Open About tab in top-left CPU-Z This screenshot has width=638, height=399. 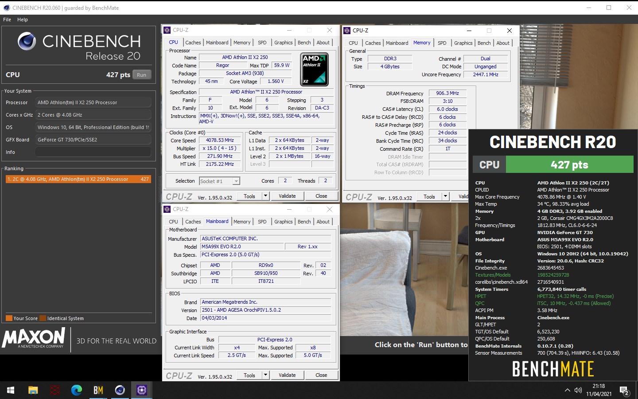coord(323,43)
